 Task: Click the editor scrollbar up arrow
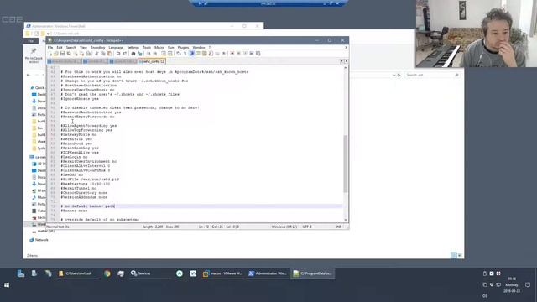tap(345, 68)
